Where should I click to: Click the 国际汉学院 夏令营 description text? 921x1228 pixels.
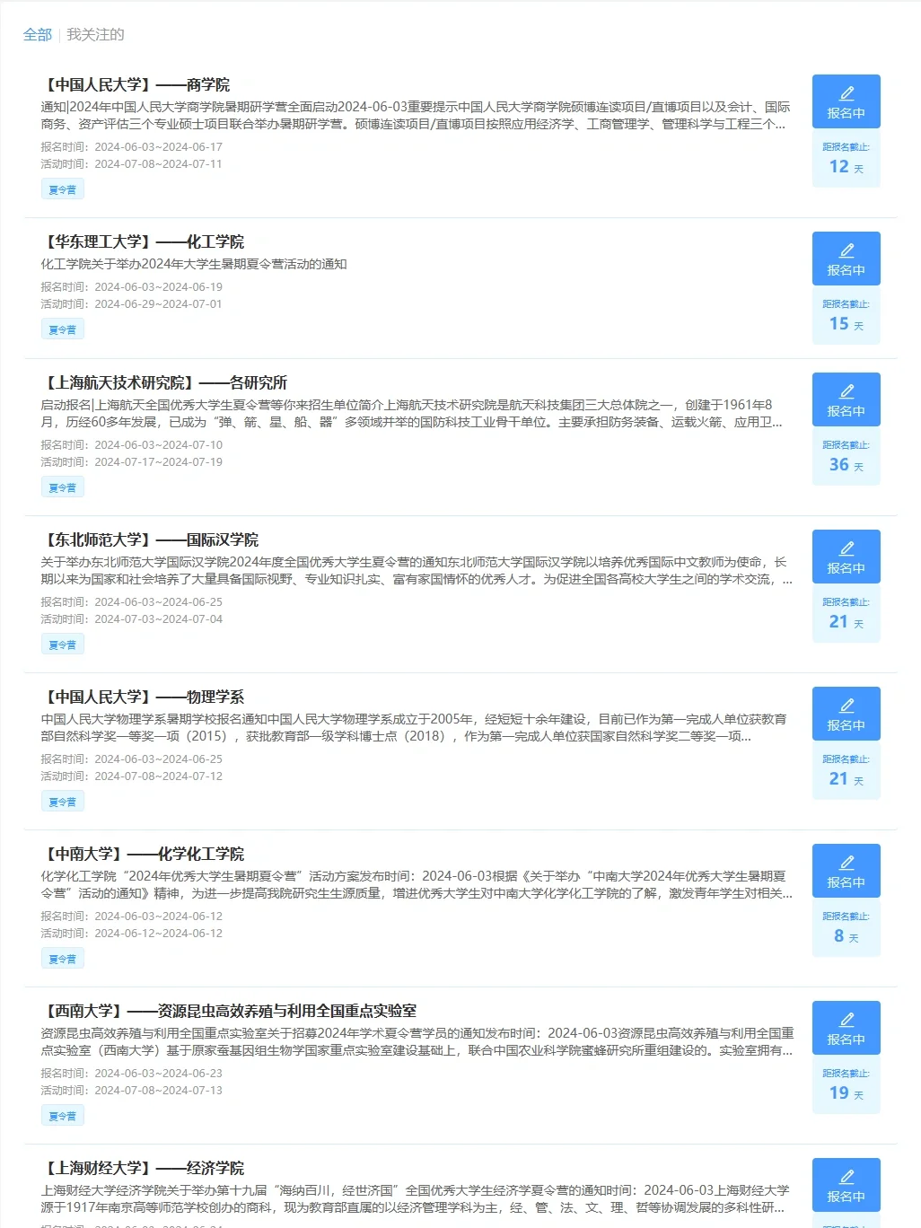[417, 571]
